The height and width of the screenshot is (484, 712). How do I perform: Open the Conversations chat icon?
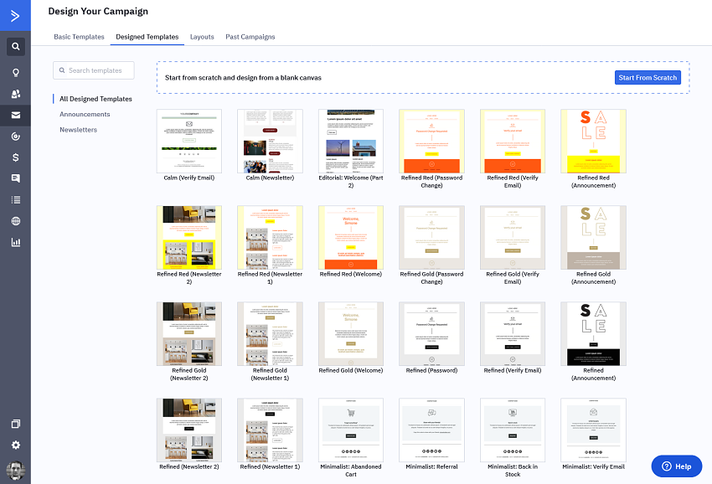coord(15,178)
